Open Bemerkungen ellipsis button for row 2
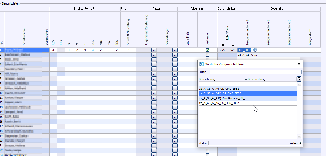This screenshot has width=326, height=156. pyautogui.click(x=175, y=55)
